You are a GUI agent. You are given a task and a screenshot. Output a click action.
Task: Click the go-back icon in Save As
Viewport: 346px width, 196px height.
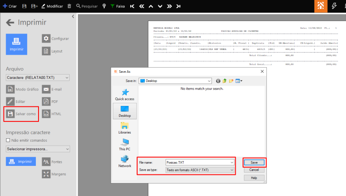pos(218,81)
